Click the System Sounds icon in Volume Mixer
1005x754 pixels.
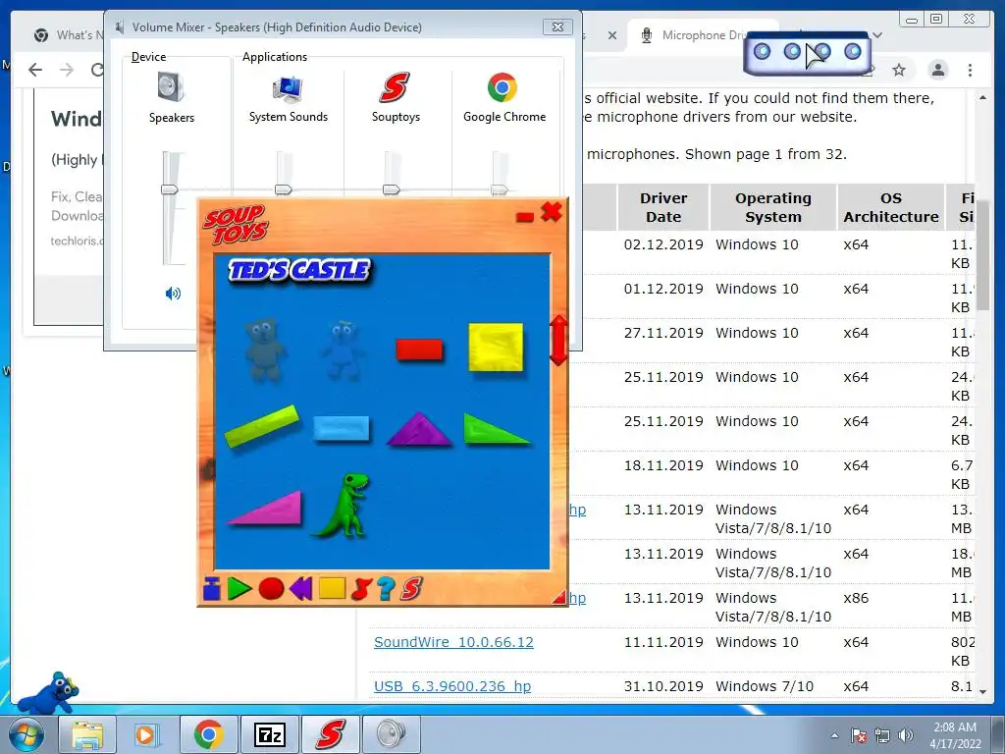288,88
